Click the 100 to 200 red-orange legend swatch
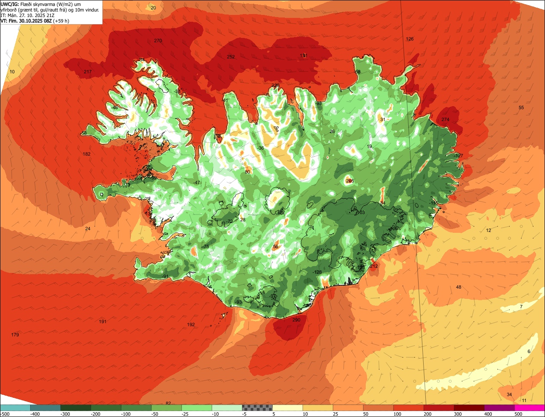This screenshot has height=417, width=545. tap(409, 408)
